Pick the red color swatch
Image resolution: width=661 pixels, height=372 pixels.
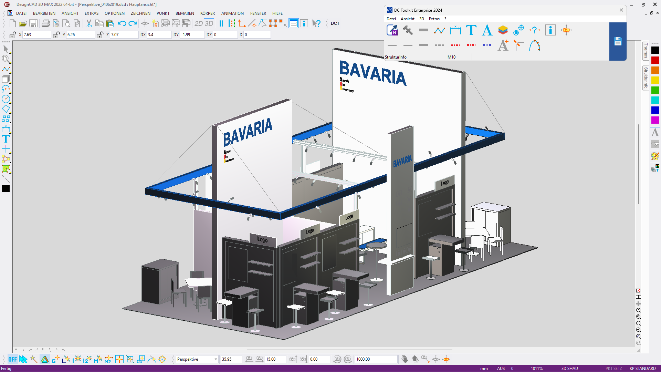pyautogui.click(x=655, y=60)
